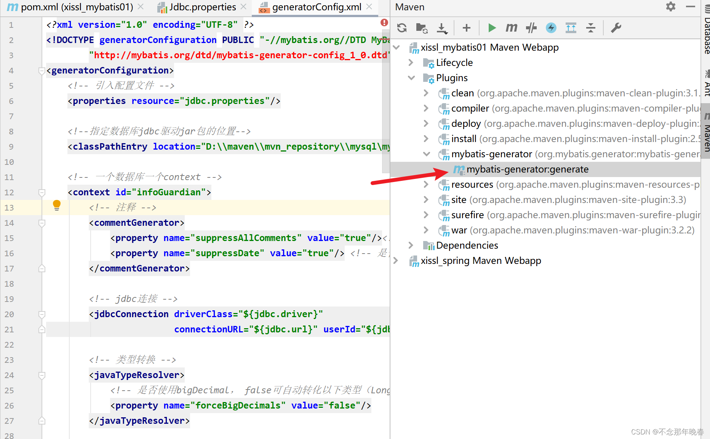Hide the Maven tool window
The image size is (710, 439).
tap(691, 6)
